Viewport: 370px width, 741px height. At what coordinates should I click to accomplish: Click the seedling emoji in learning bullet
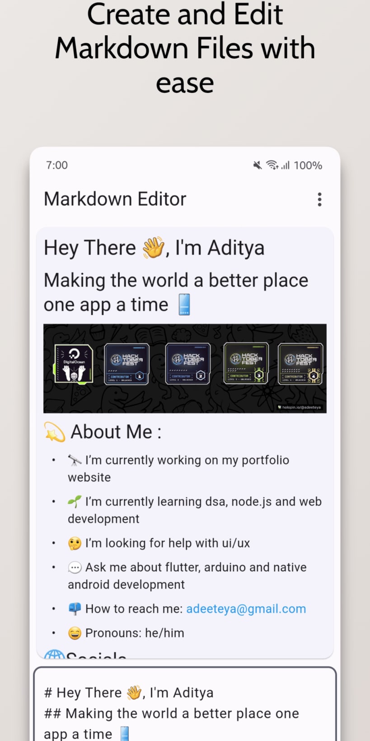(x=75, y=502)
